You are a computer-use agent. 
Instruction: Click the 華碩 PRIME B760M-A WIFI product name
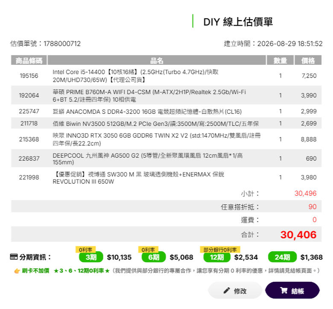click(149, 95)
